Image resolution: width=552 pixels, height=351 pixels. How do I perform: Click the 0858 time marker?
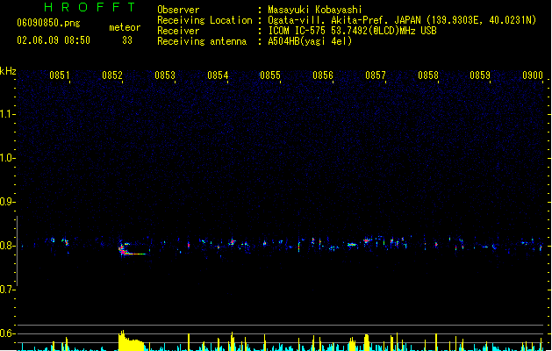[x=428, y=75]
